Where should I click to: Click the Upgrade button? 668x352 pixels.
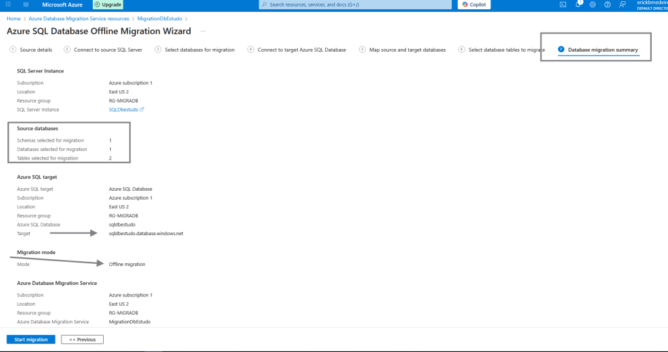tap(108, 5)
